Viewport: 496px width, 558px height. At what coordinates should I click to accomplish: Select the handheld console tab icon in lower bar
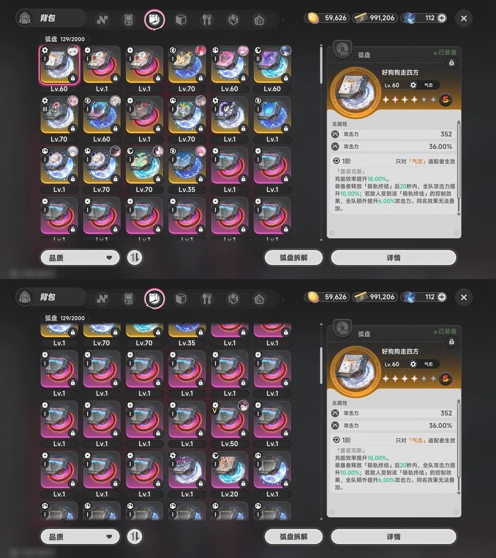[128, 299]
